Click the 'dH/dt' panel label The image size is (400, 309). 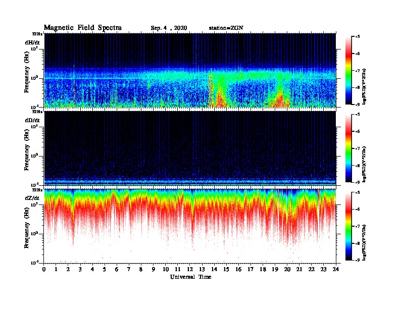pos(32,42)
